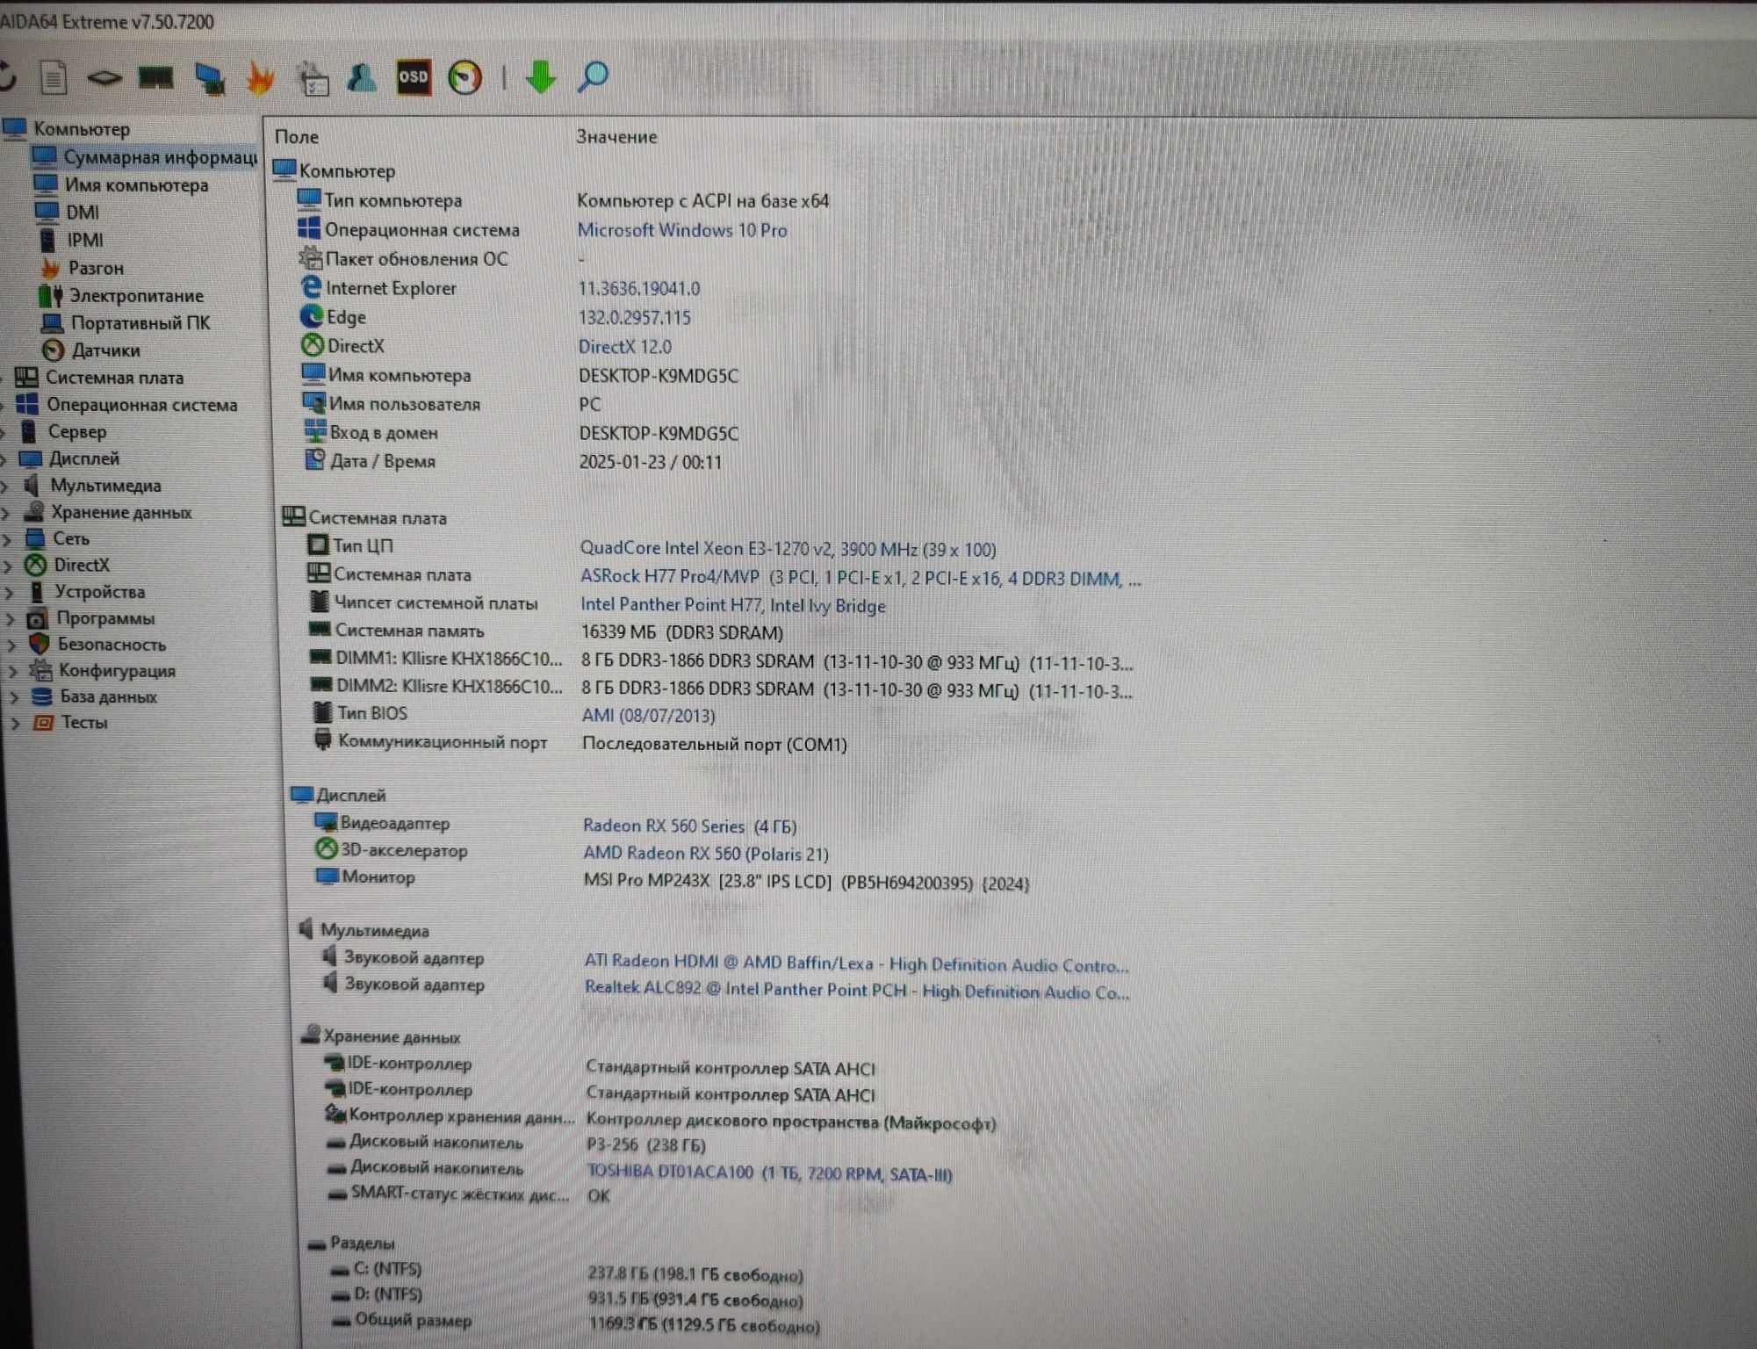Viewport: 1757px width, 1349px height.
Task: Expand the Сеть tree node
Action: (x=7, y=539)
